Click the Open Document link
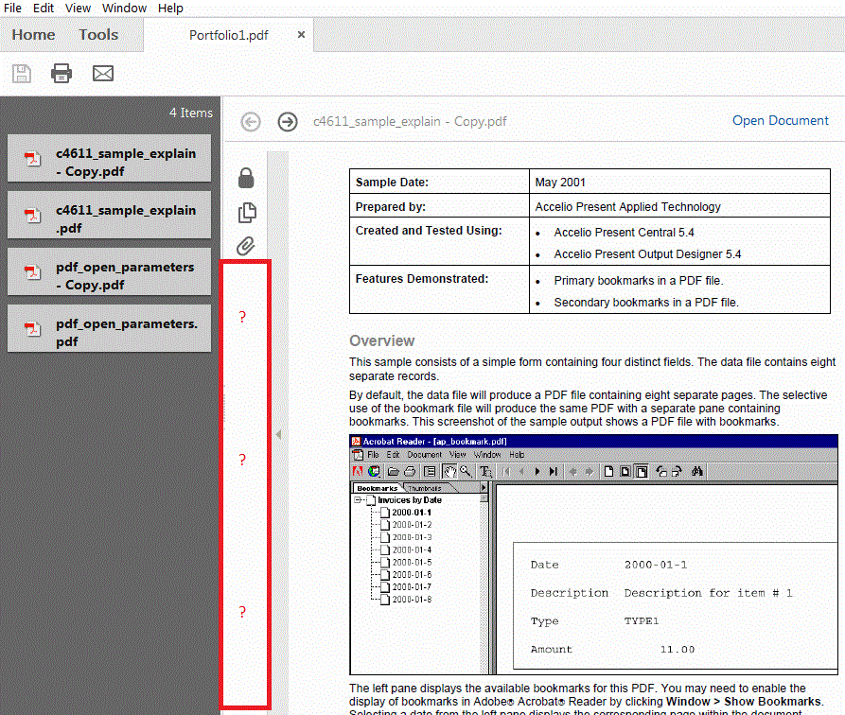Screen dimensions: 845x715 (780, 120)
